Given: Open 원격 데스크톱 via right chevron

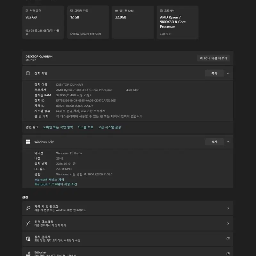Looking at the screenshot, I should tap(228, 223).
